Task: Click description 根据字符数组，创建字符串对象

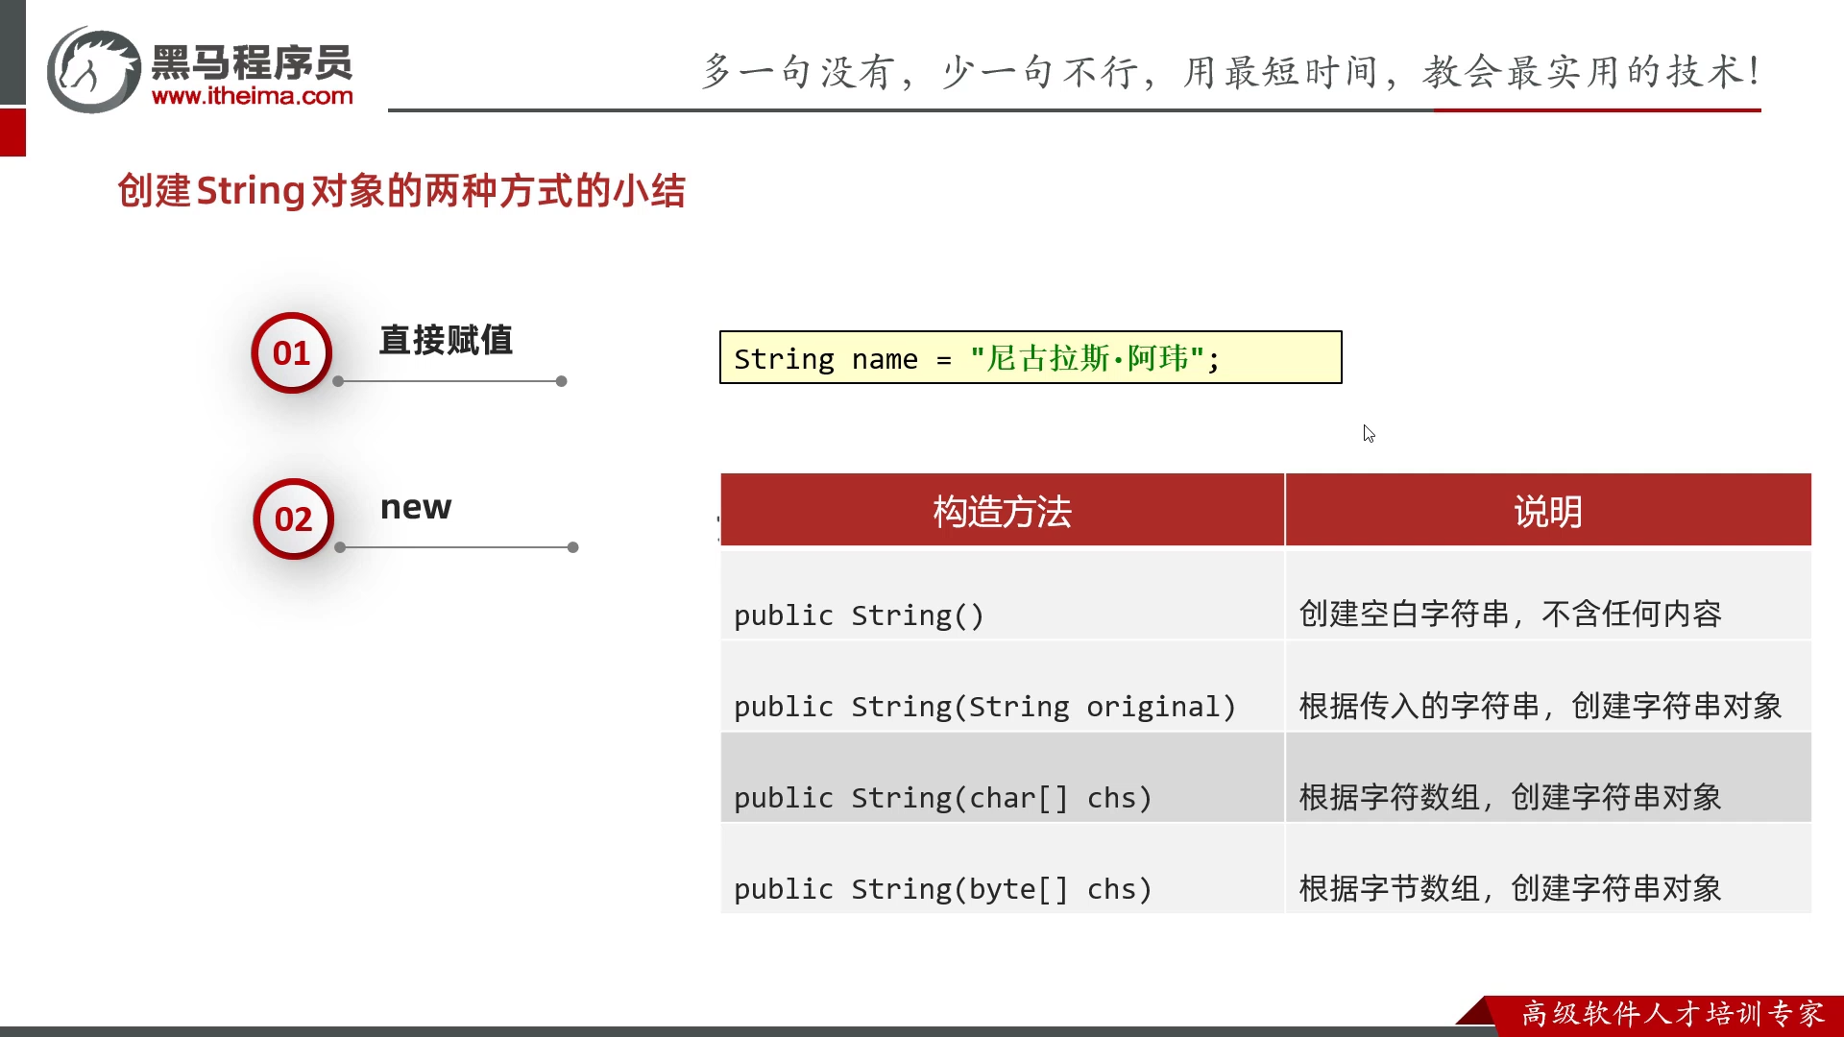Action: pyautogui.click(x=1510, y=797)
